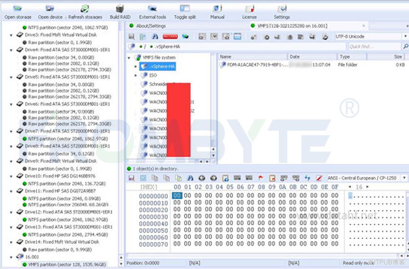Click binoculars find icon in explorer toolbar
409x269 pixels.
coord(155,36)
